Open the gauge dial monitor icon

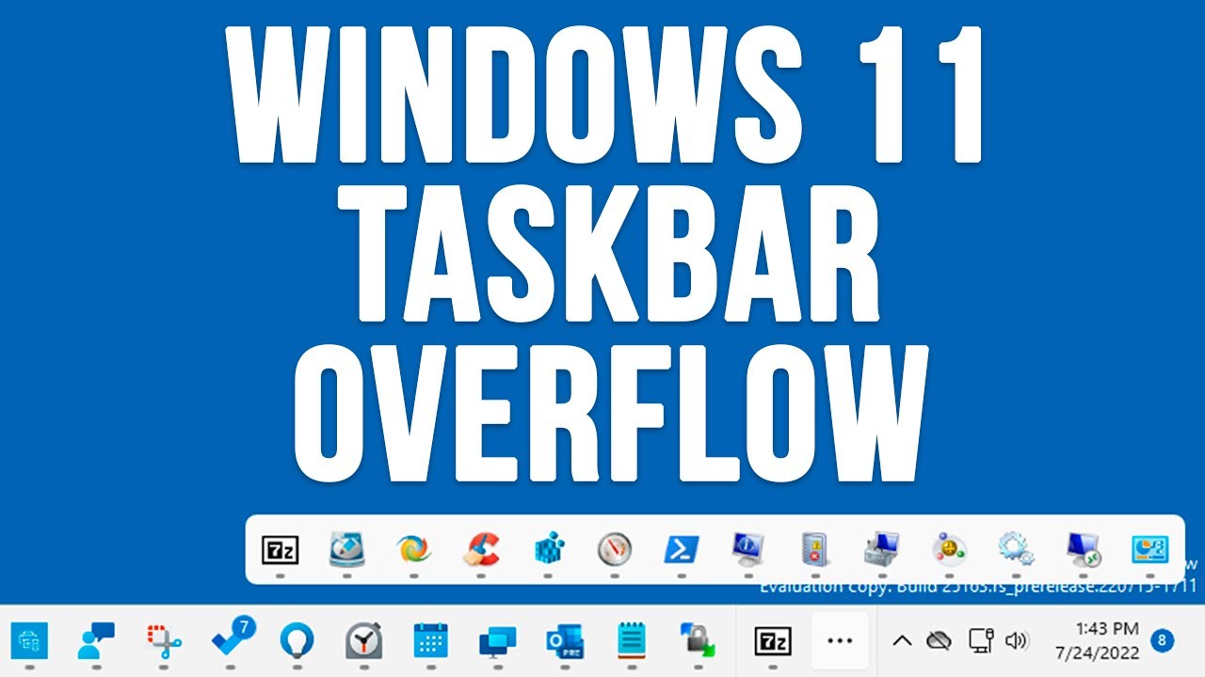click(615, 549)
